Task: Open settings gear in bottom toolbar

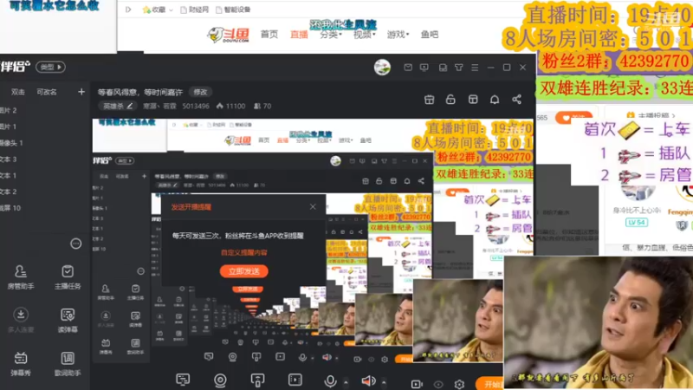Action: pos(459,384)
